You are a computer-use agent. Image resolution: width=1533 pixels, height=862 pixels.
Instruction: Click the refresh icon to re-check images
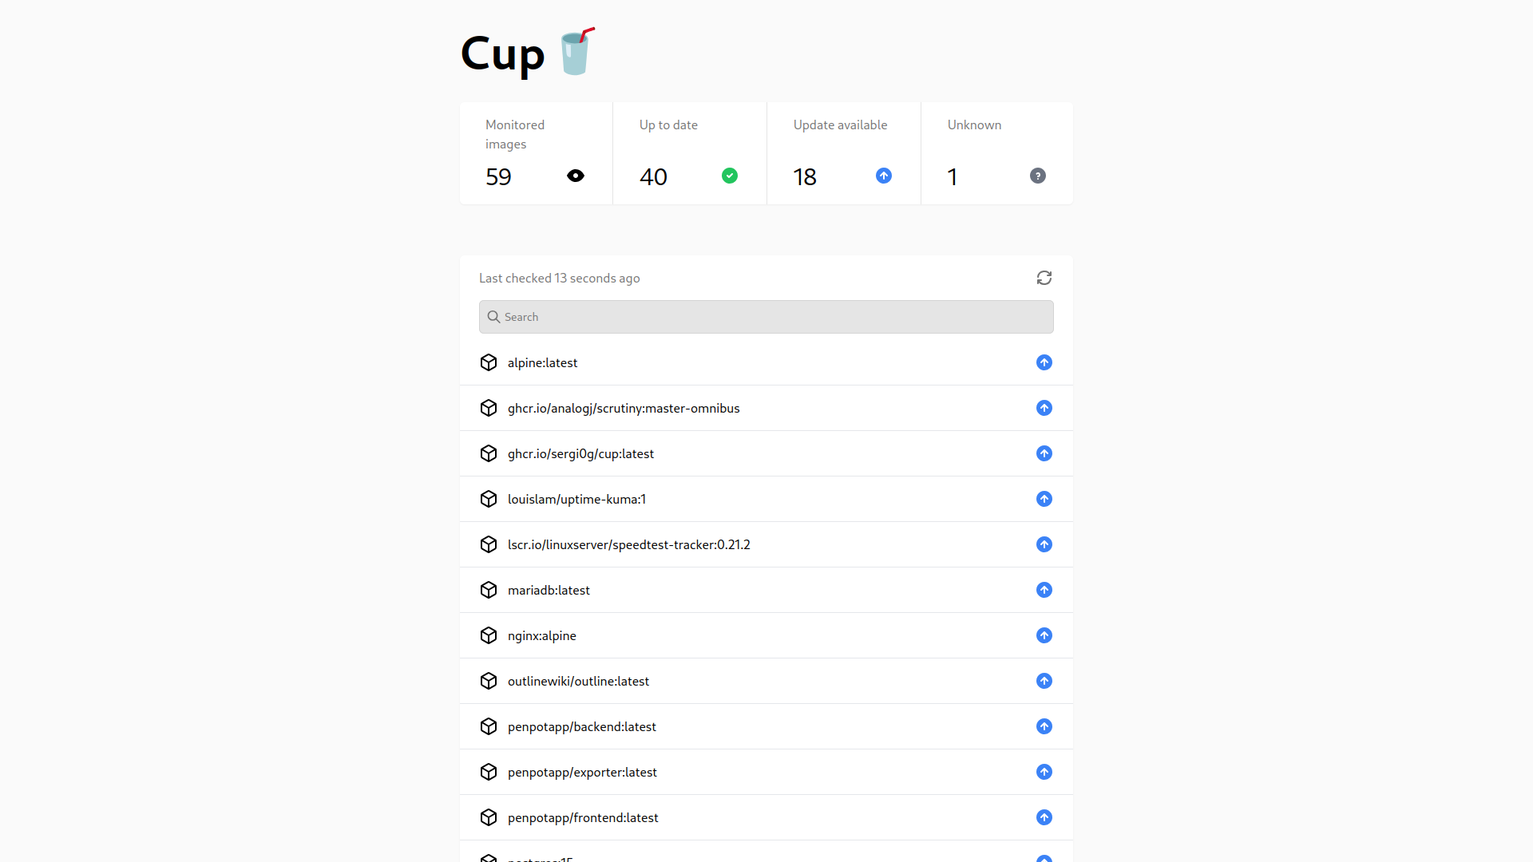[1044, 278]
